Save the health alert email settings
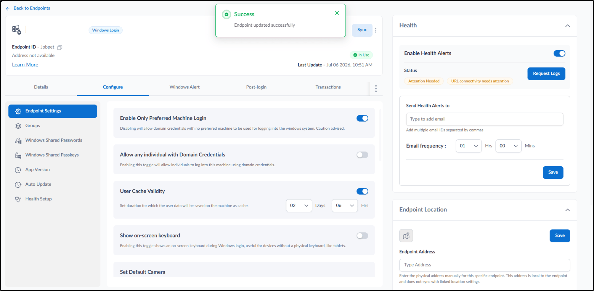 pos(553,172)
